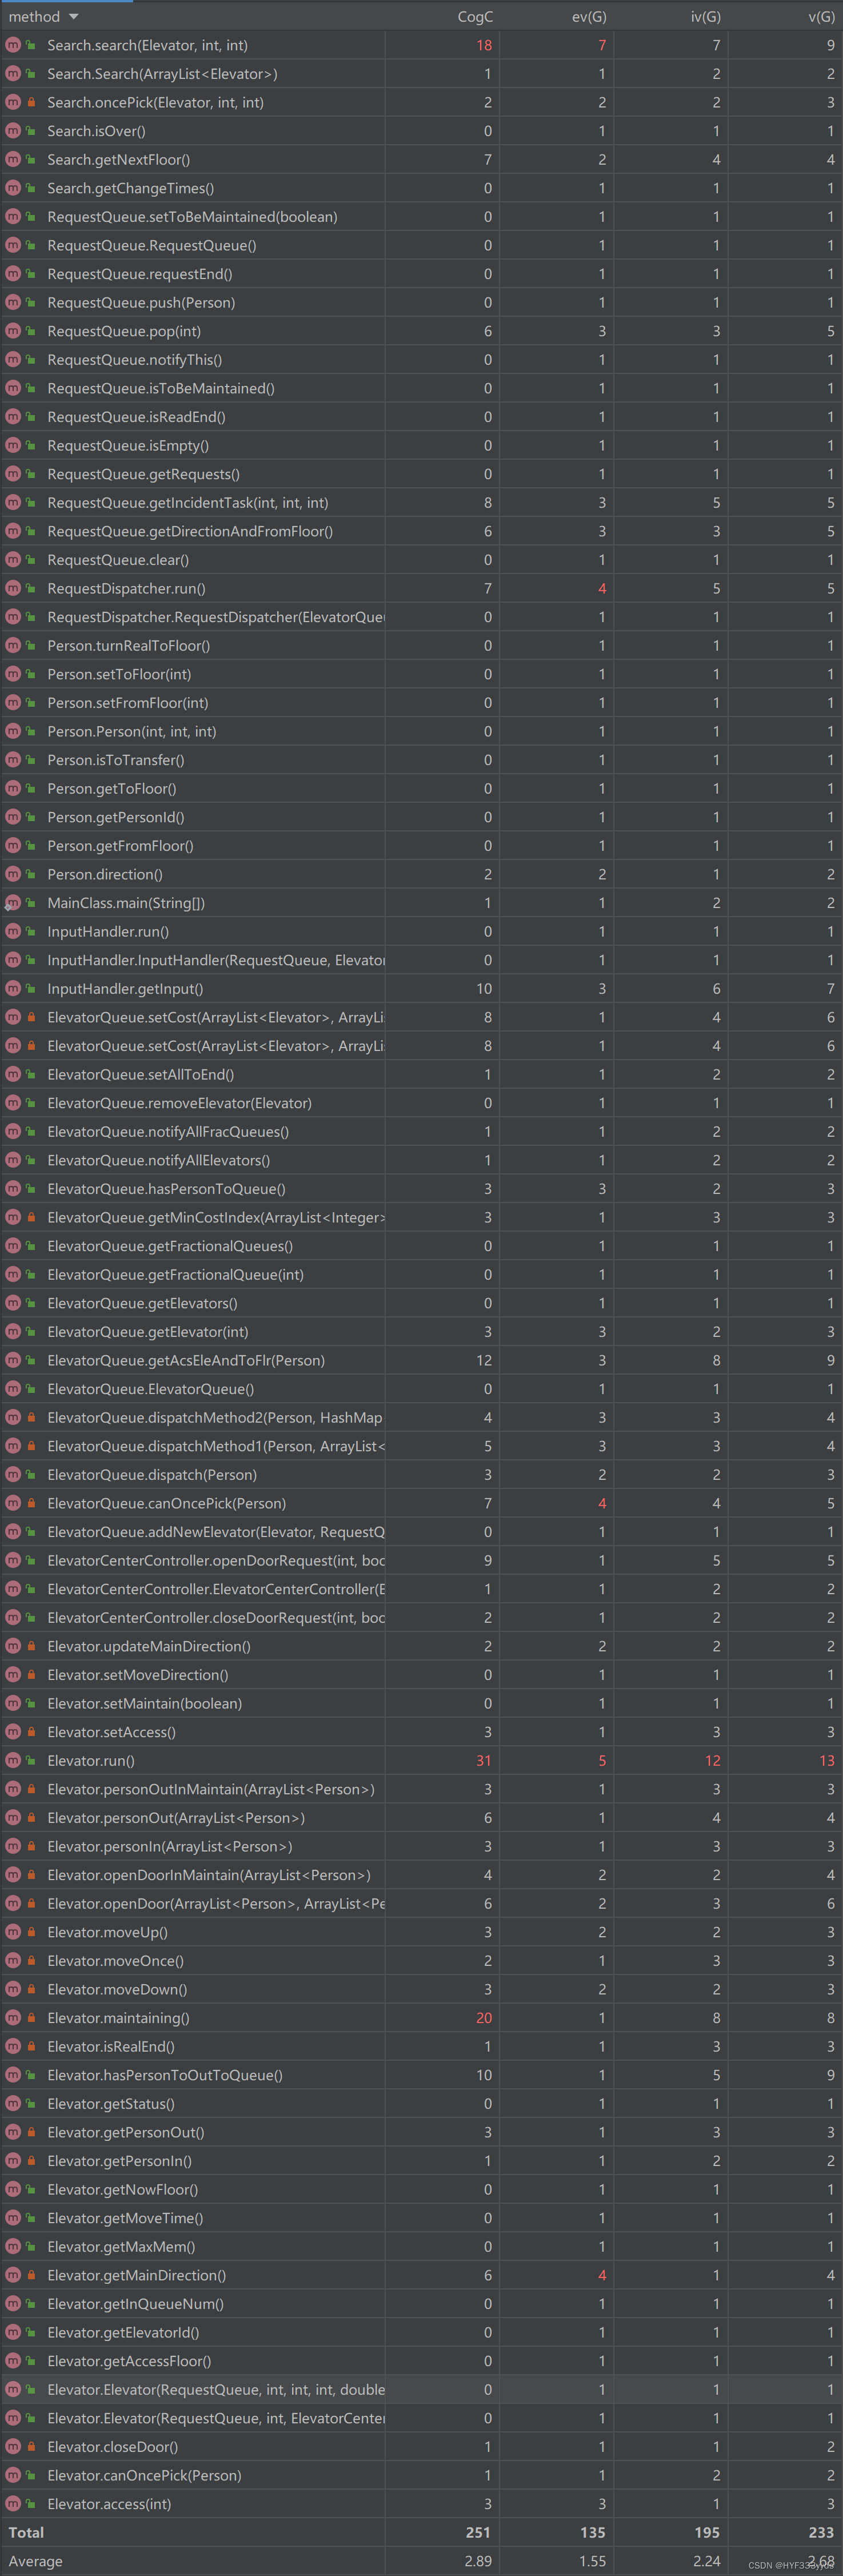Select the ElevatorQueue.removeElevator(Elevator) row
Screen dimensions: 843x2576
pyautogui.click(x=421, y=1103)
